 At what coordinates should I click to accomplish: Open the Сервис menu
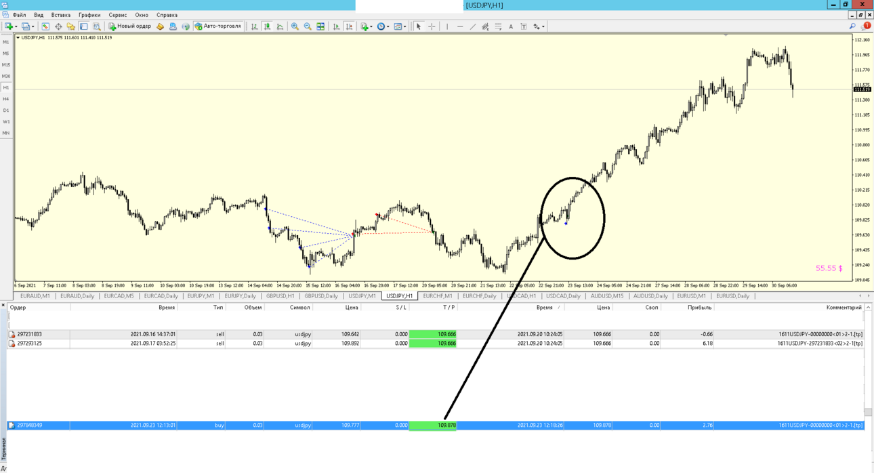point(118,15)
